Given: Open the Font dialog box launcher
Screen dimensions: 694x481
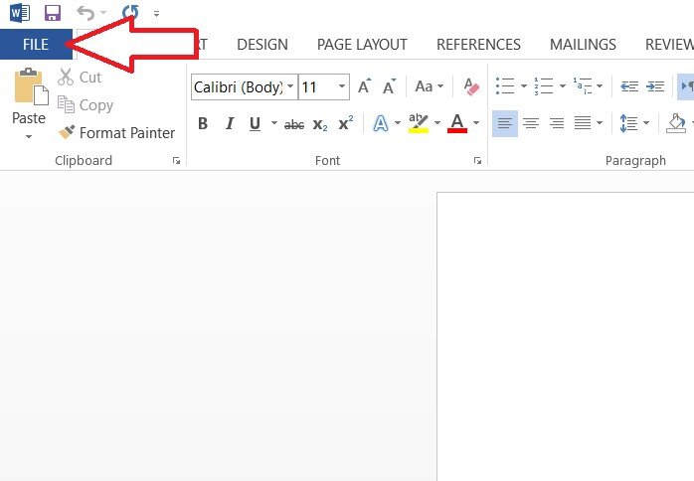Looking at the screenshot, I should (477, 160).
